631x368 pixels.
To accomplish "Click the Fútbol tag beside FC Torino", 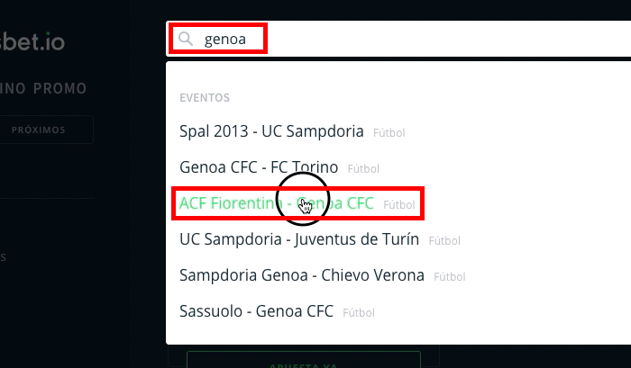I will click(x=363, y=169).
